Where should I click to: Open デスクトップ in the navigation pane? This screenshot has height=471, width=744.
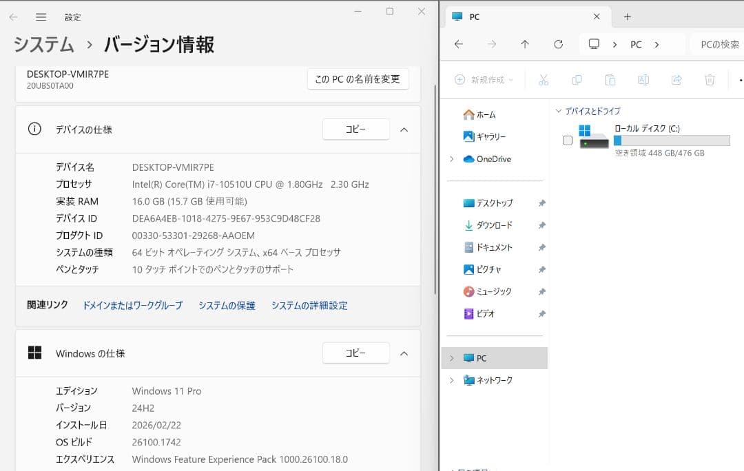488,203
